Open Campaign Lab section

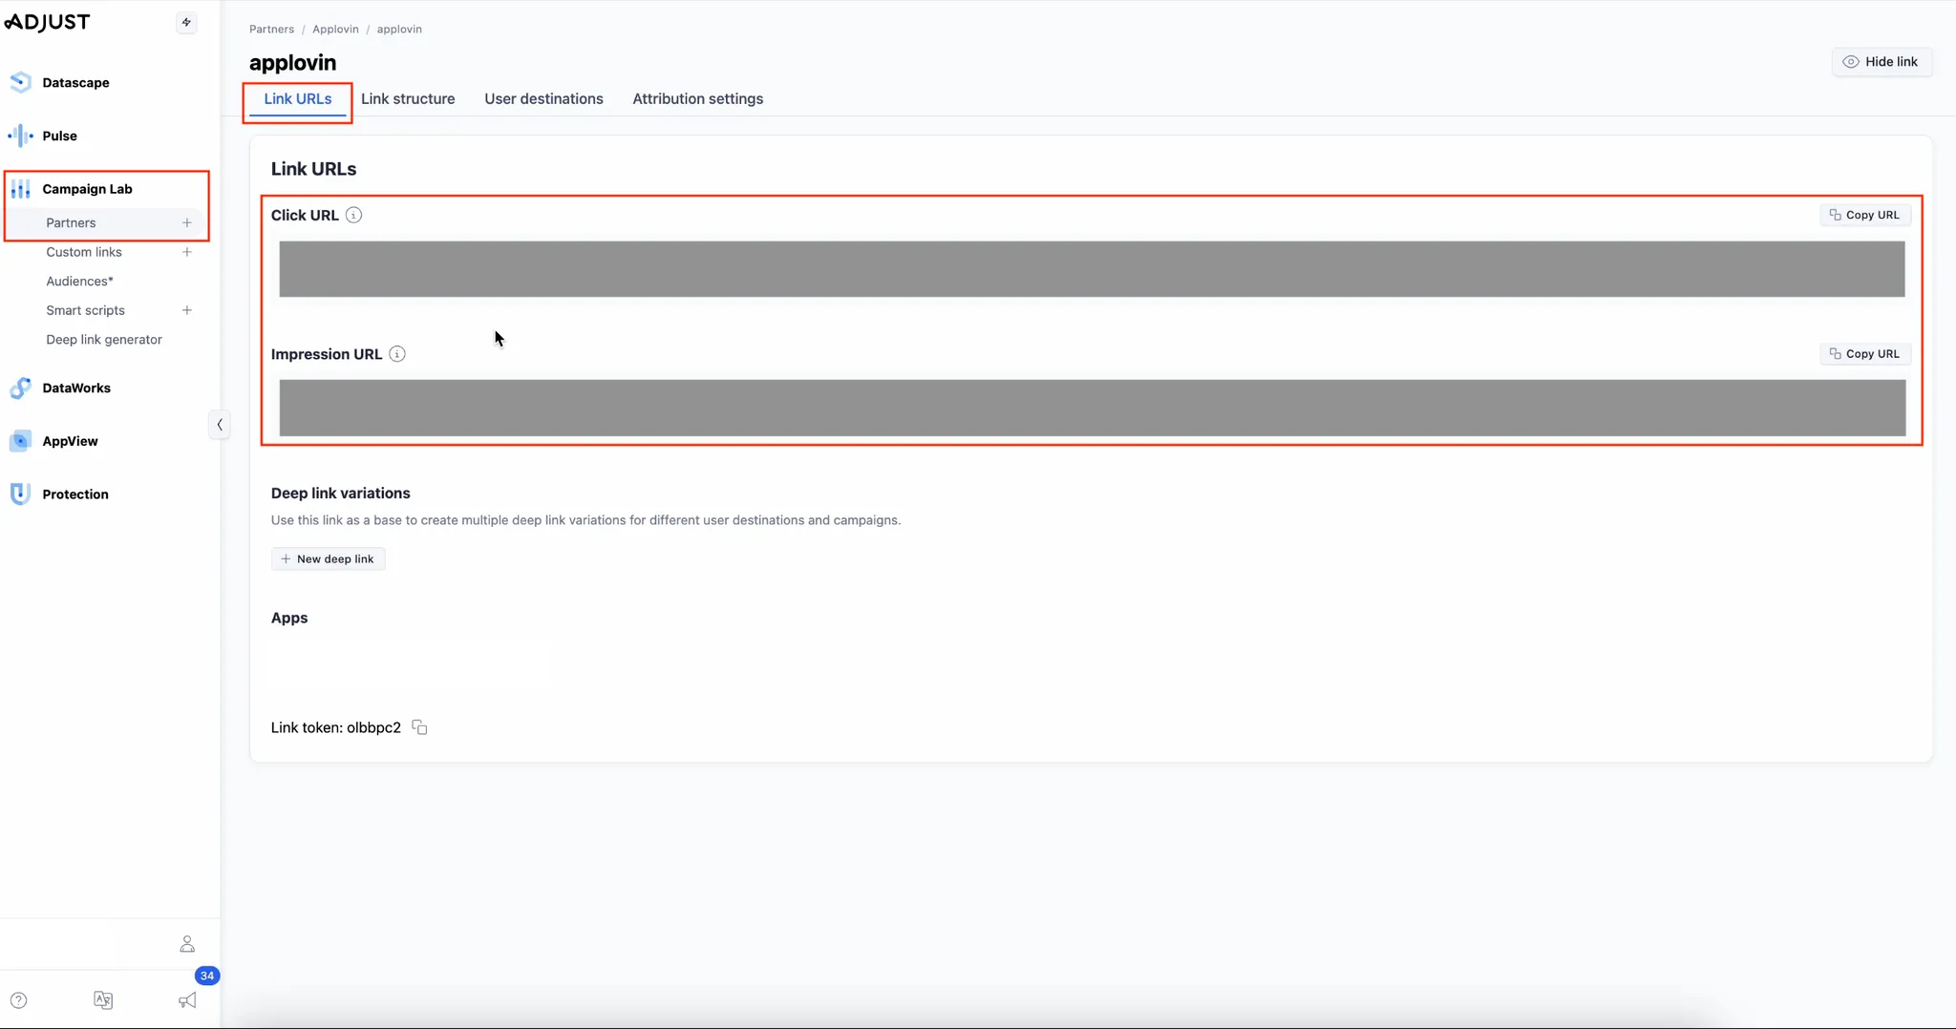87,189
